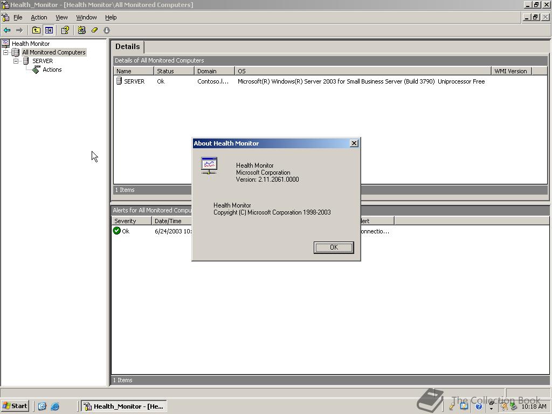
Task: Open the Help menu
Action: 111,17
